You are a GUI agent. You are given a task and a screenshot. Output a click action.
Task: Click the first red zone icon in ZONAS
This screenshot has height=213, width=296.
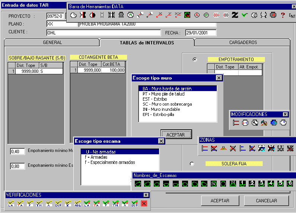tap(205, 149)
